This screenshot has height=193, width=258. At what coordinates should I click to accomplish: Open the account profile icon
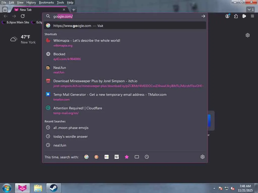228,16
